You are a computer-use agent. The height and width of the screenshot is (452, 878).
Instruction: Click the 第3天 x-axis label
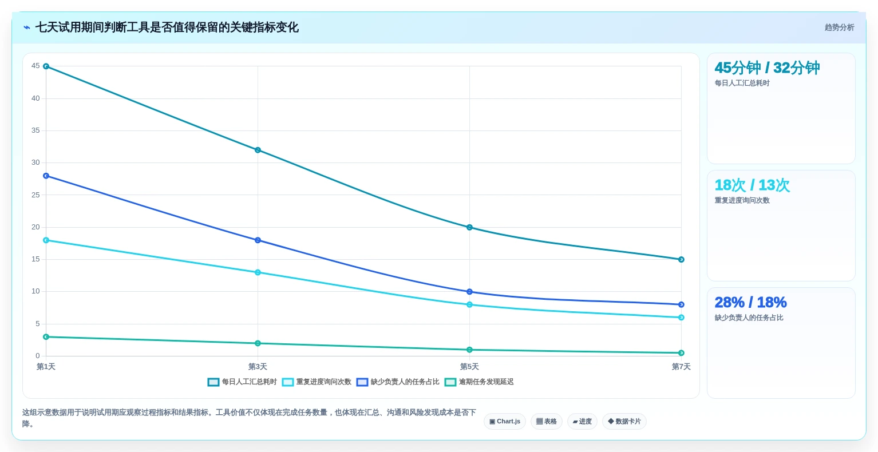tap(258, 367)
